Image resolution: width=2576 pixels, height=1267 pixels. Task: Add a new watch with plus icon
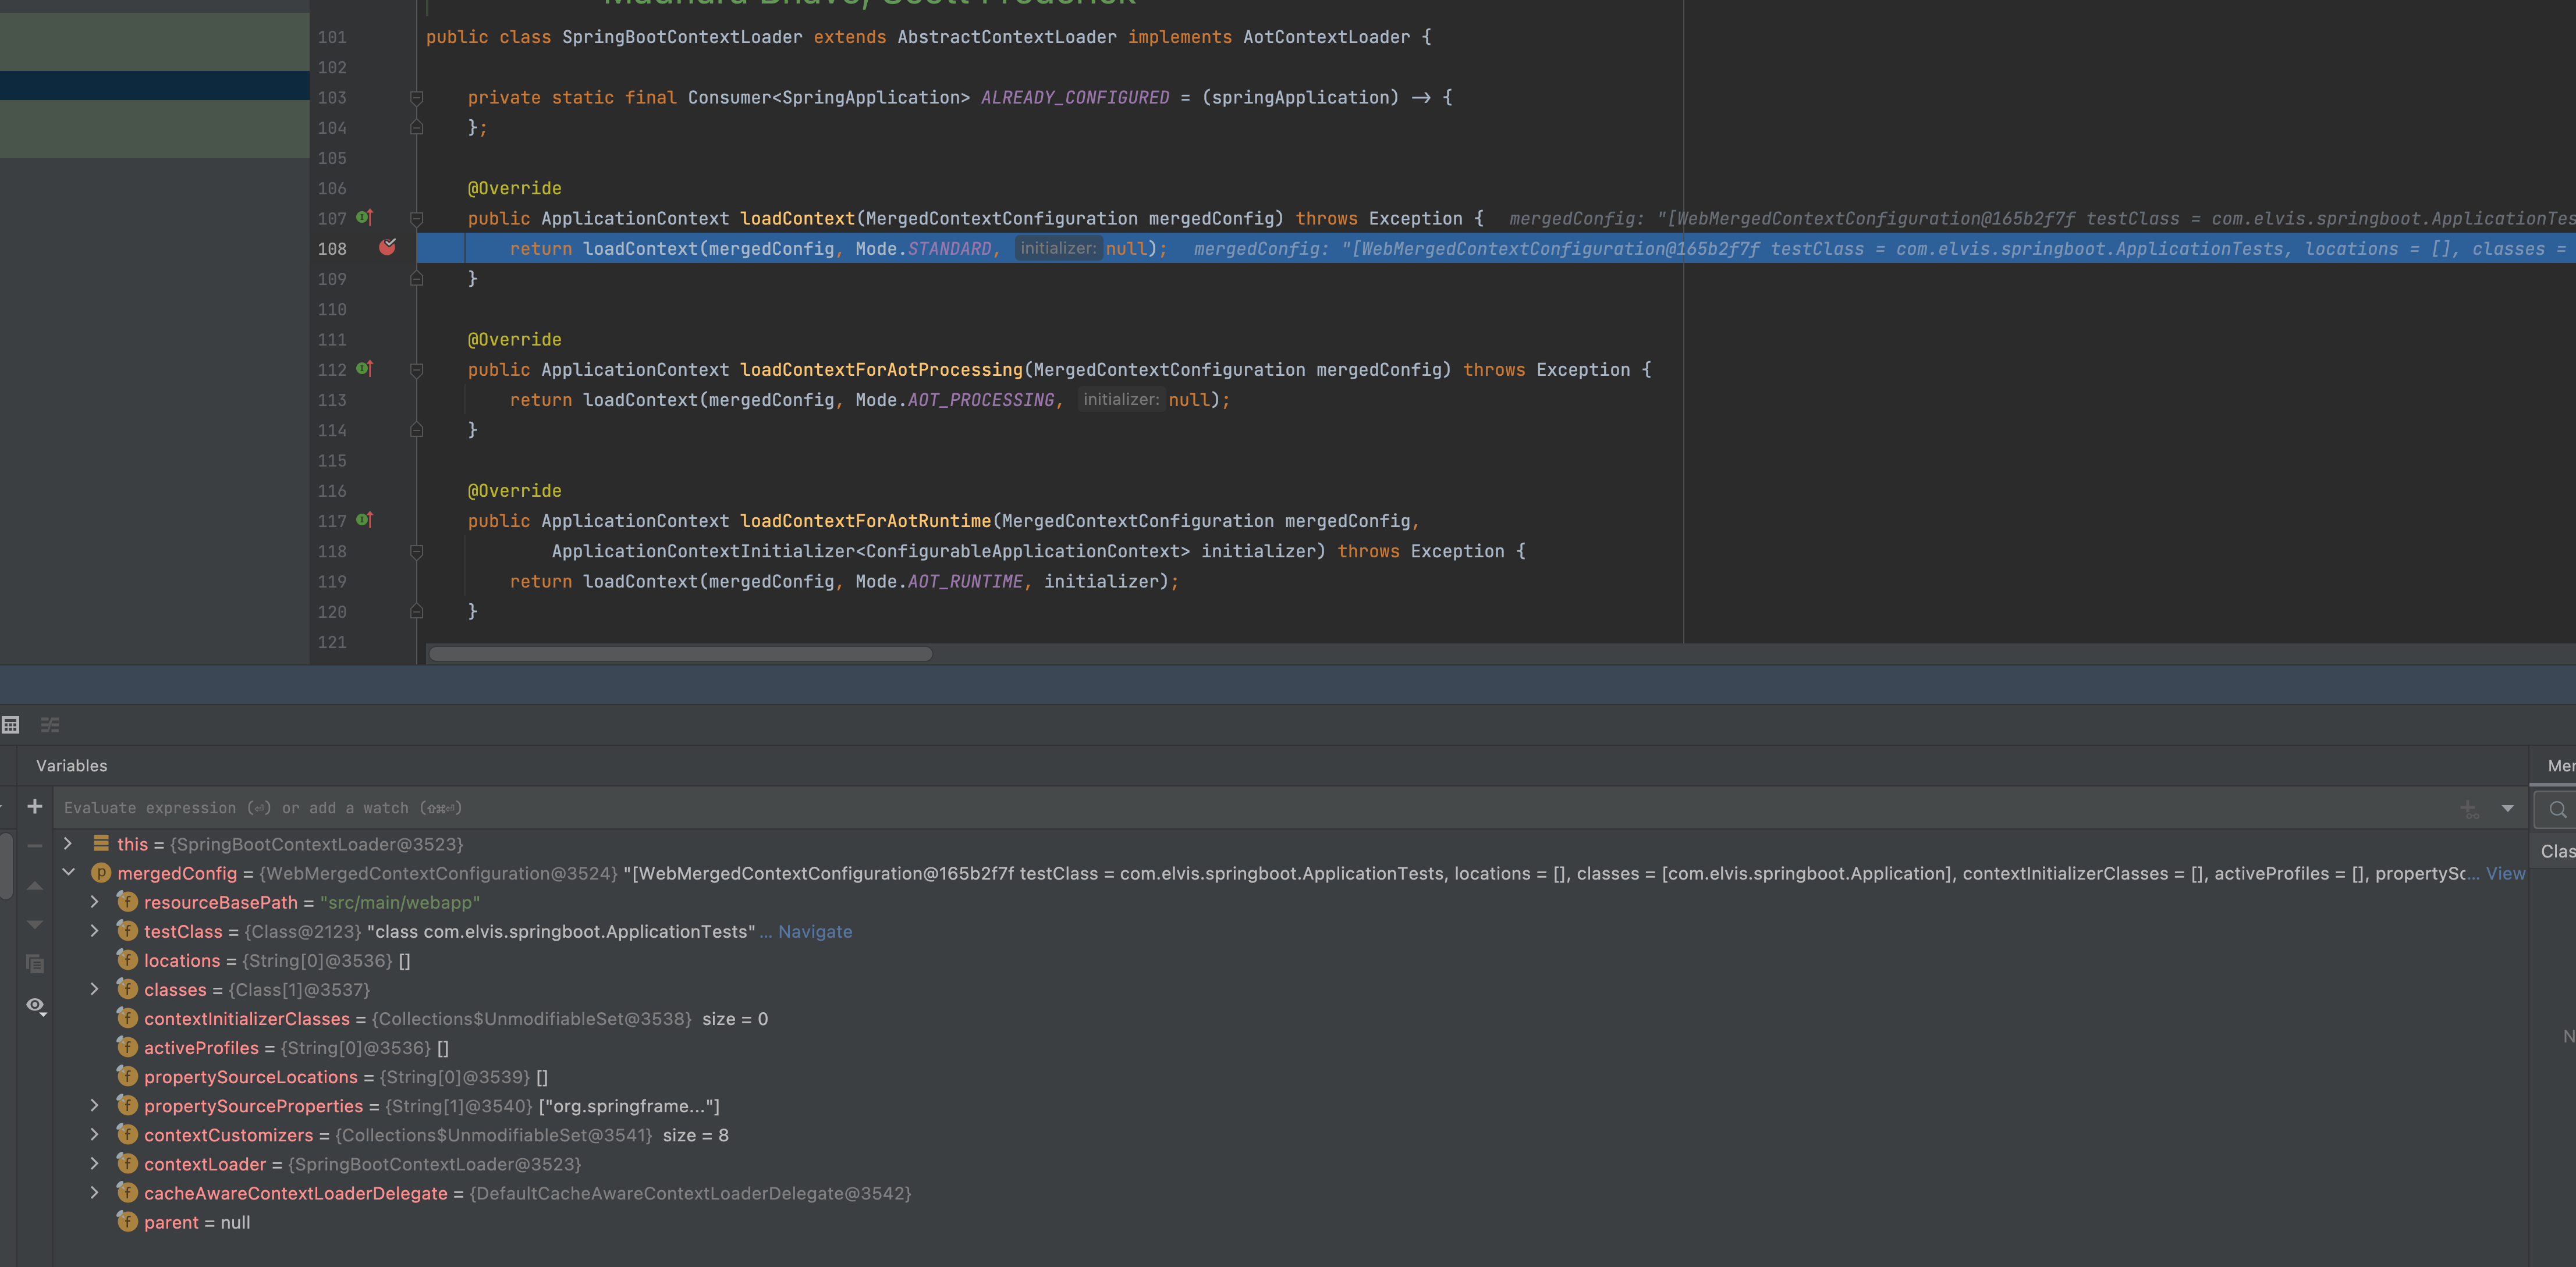click(x=35, y=806)
